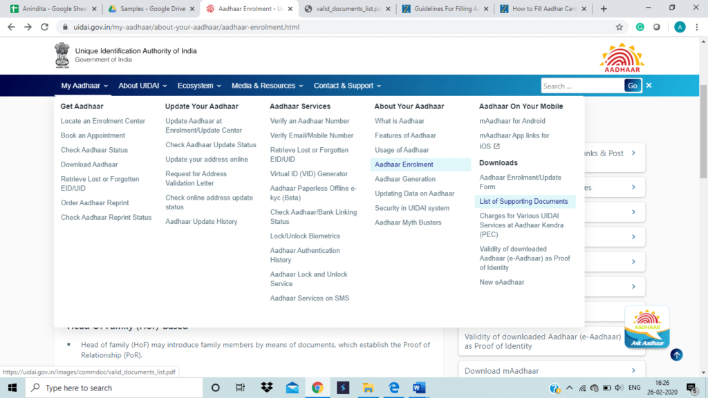Open the Grammarly extension icon
Image resolution: width=708 pixels, height=398 pixels.
point(640,27)
